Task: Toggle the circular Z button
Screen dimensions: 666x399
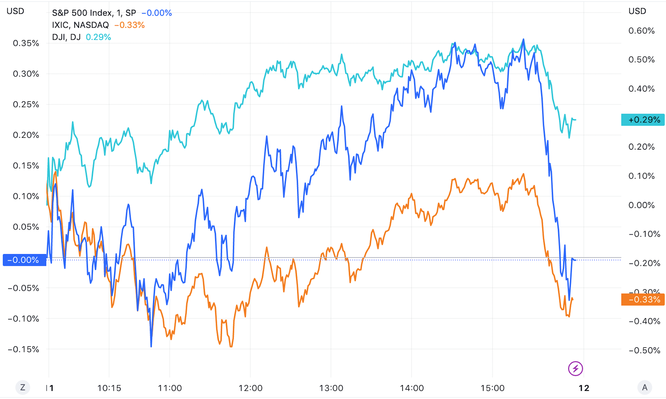Action: coord(23,387)
